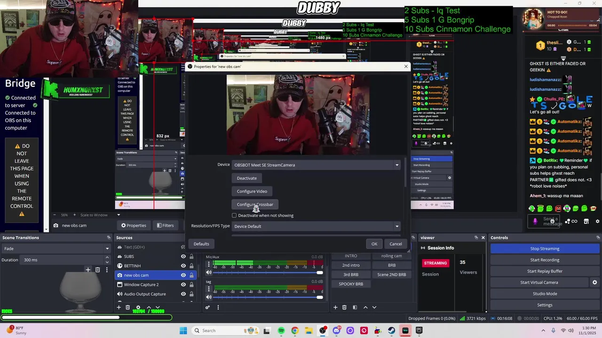Open source properties gear in Sources toolbar
Image resolution: width=602 pixels, height=338 pixels.
(x=138, y=307)
